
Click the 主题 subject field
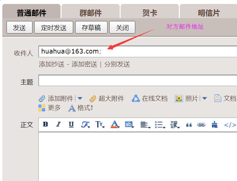138,80
